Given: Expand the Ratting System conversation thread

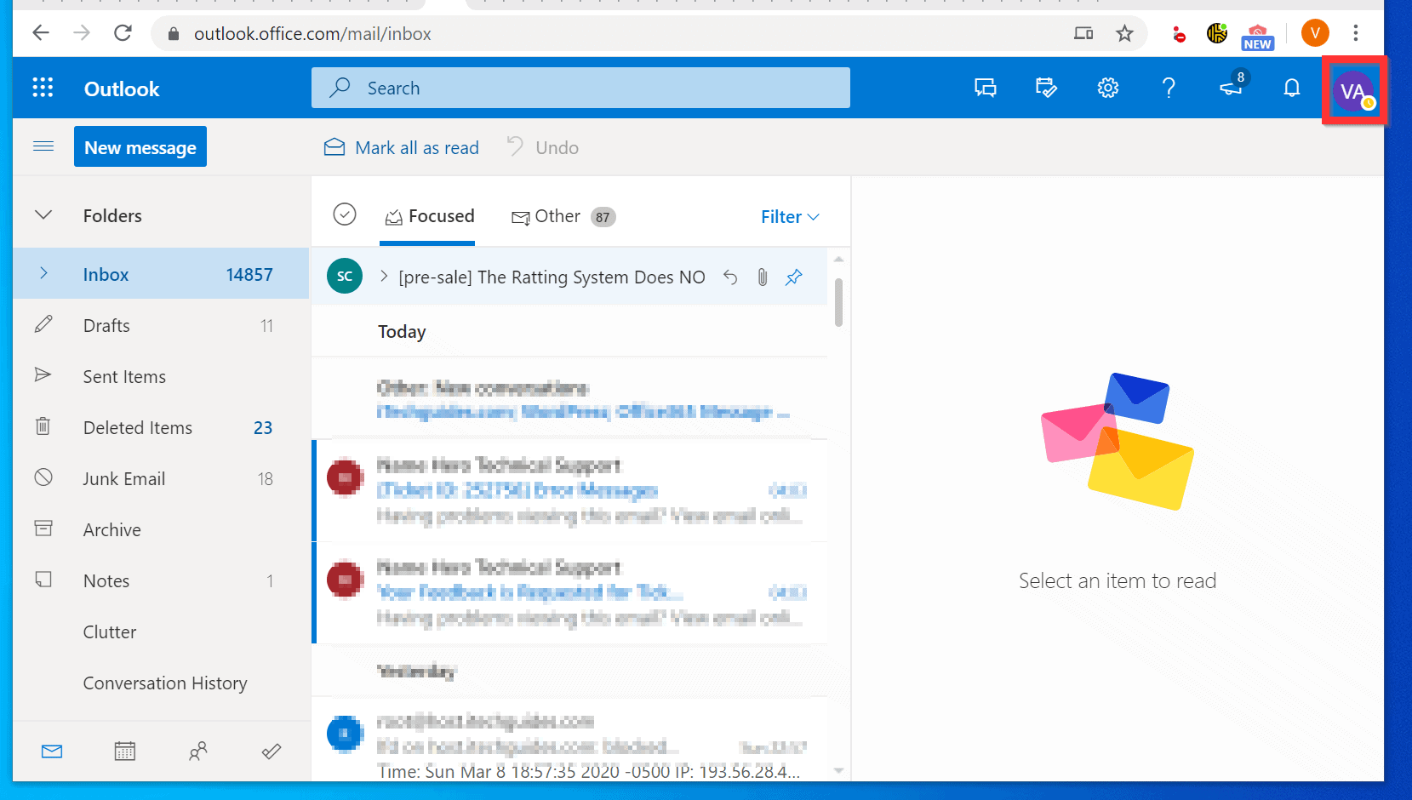Looking at the screenshot, I should coord(383,277).
